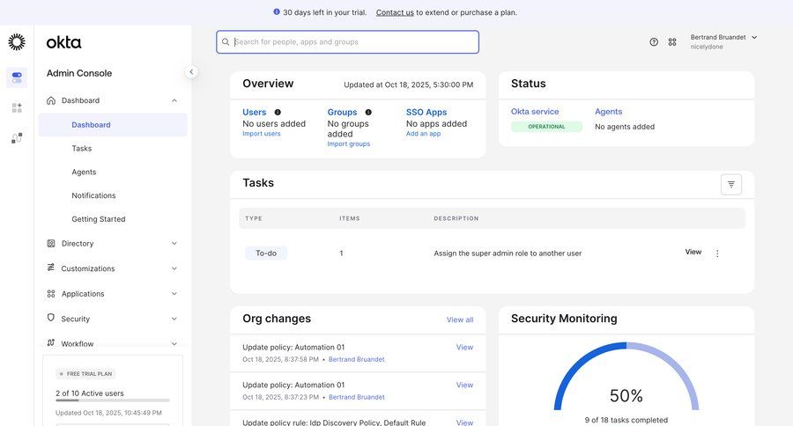Click the ITEMS column header

click(350, 218)
